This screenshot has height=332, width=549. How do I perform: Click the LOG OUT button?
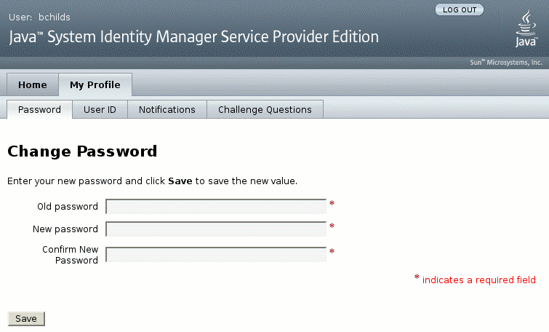pyautogui.click(x=460, y=9)
